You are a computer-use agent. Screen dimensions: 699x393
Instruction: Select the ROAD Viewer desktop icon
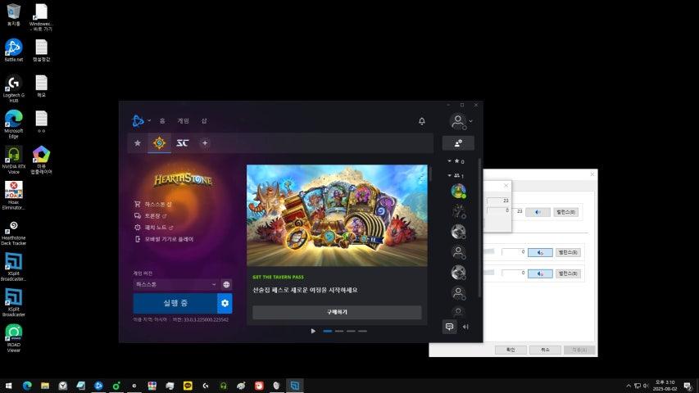[14, 338]
